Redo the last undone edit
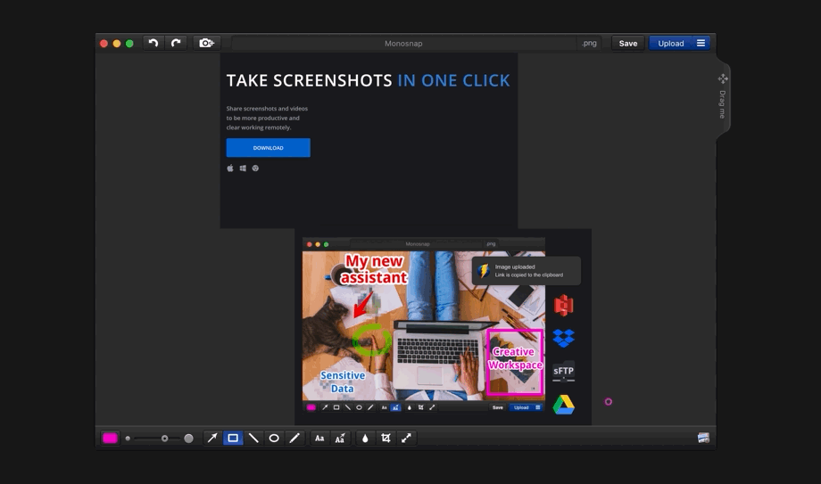 tap(176, 43)
